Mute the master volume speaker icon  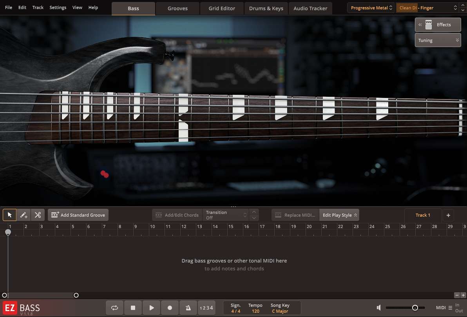point(378,308)
